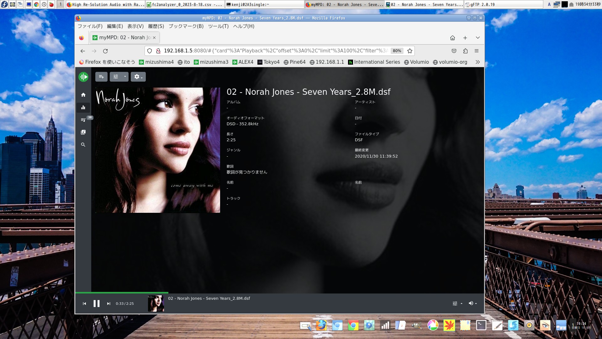Add current song to a playlist

point(101,77)
